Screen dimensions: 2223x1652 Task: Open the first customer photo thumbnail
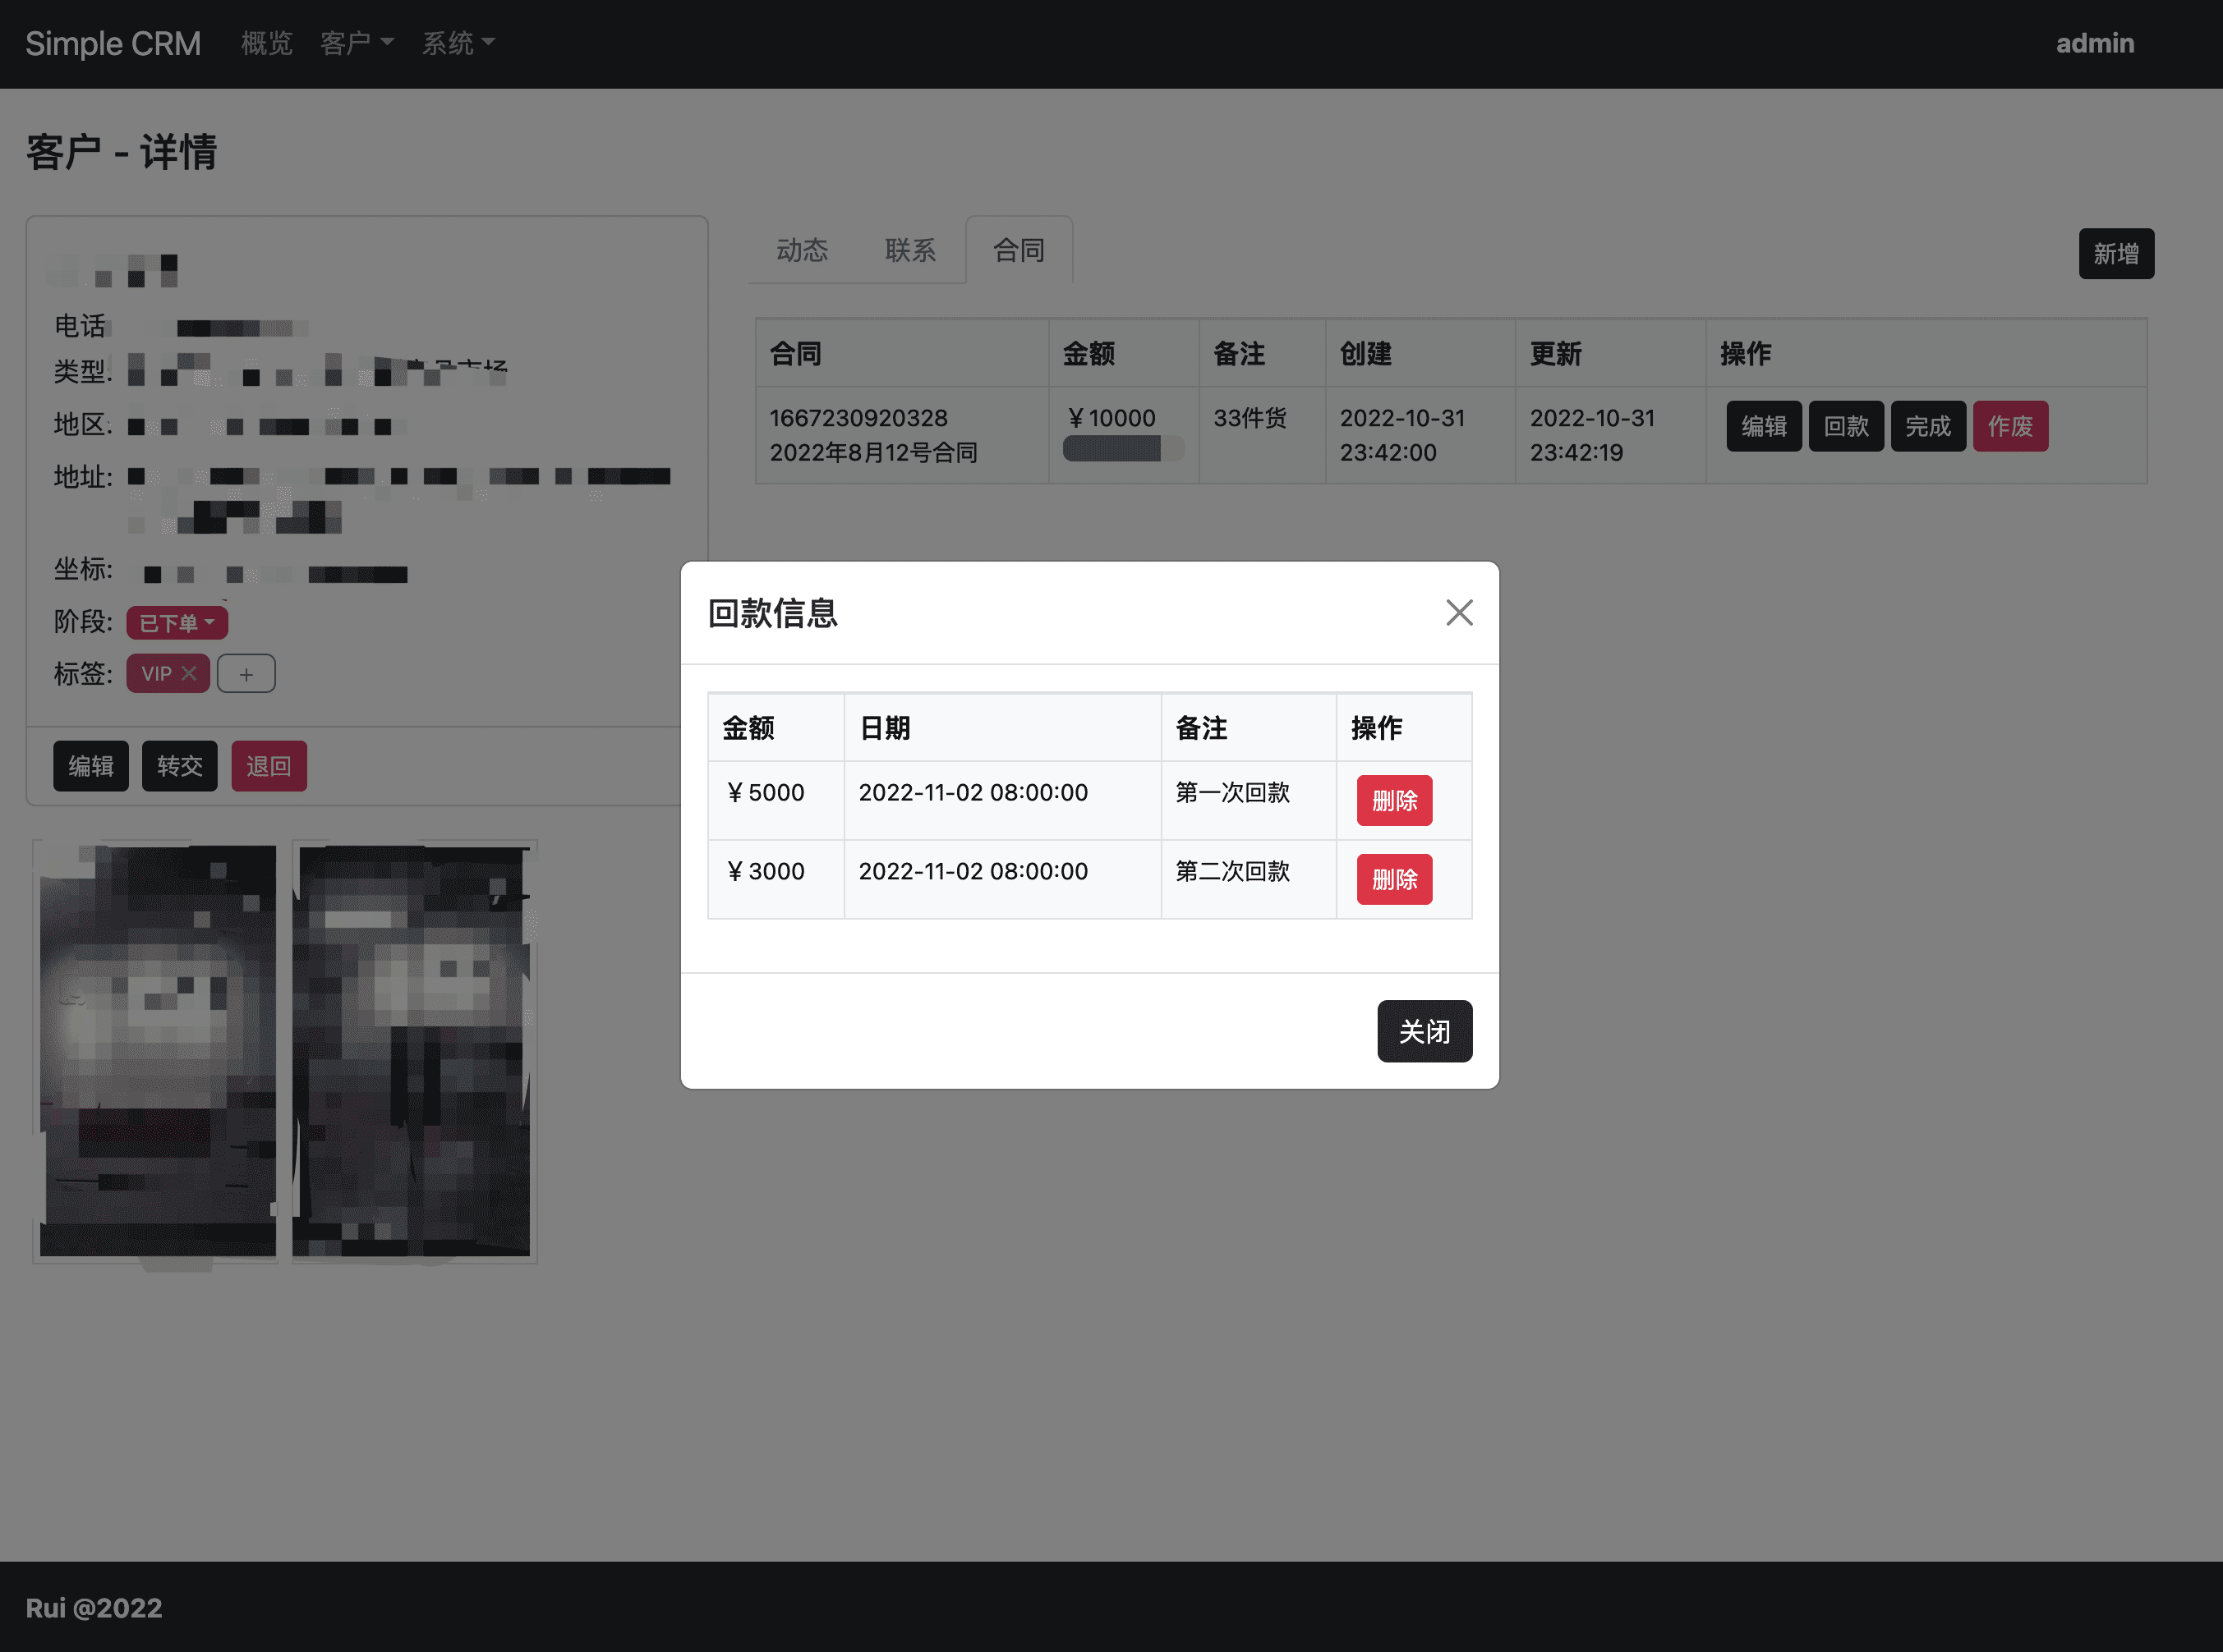[156, 1051]
